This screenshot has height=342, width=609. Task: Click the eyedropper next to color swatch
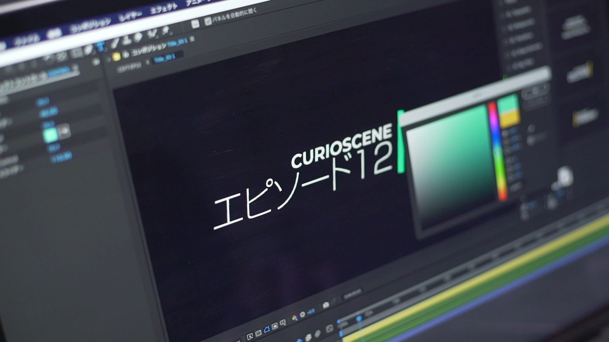(64, 130)
